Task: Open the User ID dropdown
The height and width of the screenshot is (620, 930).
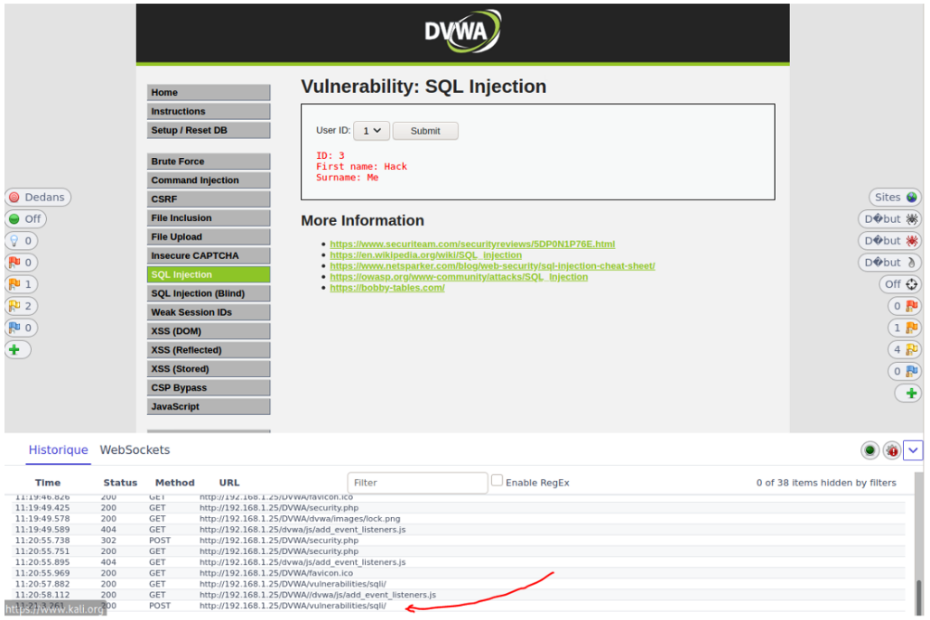Action: click(371, 131)
